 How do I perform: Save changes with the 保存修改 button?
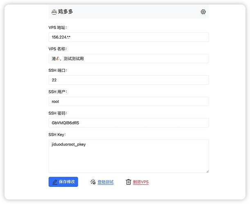[x=63, y=182]
